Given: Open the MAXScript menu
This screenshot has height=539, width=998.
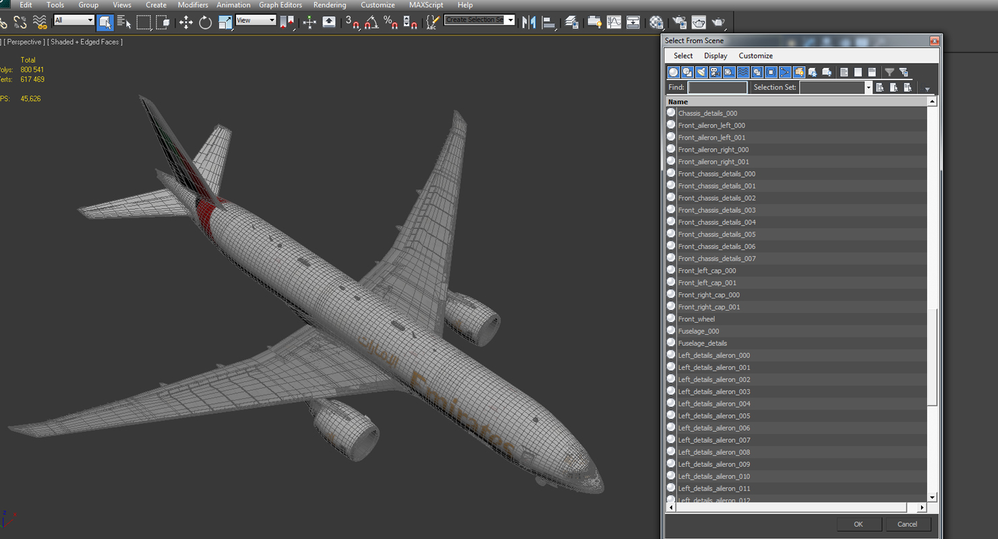Looking at the screenshot, I should [426, 5].
